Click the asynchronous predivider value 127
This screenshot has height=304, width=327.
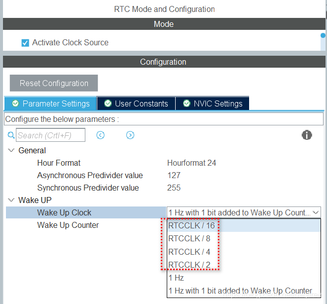(174, 175)
